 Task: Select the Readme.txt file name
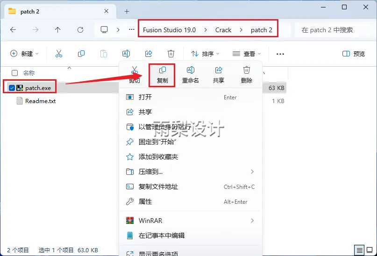tap(40, 101)
